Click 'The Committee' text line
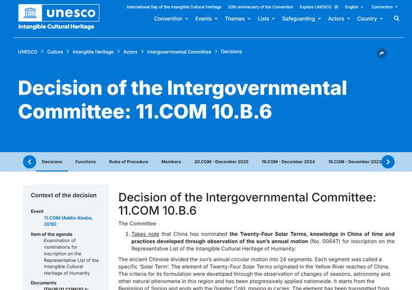412x290 pixels. point(137,224)
